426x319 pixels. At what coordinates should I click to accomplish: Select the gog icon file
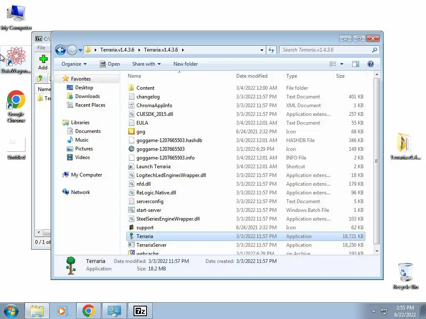tap(131, 132)
